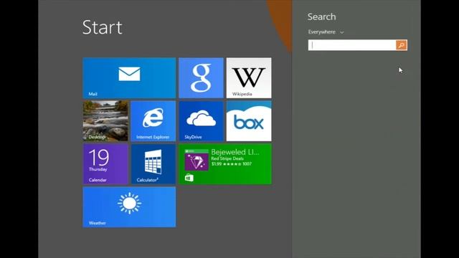Open the SkyDrive tile

coord(201,121)
